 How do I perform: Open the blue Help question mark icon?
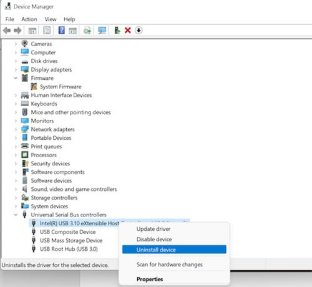pos(61,31)
